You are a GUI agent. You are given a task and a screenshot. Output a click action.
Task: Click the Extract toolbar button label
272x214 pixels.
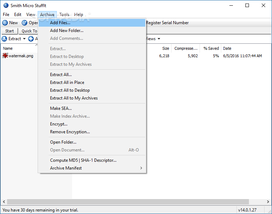pos(15,38)
